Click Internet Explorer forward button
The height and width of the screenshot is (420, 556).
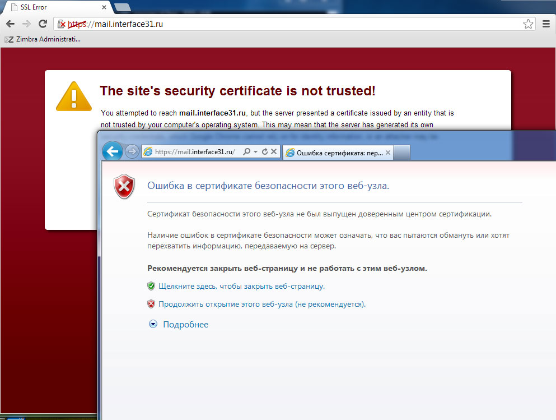pos(132,151)
